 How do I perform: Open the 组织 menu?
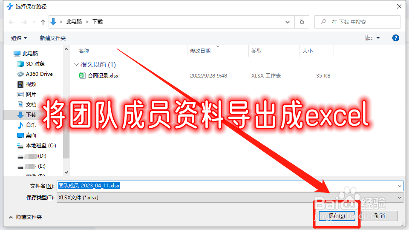click(19, 38)
